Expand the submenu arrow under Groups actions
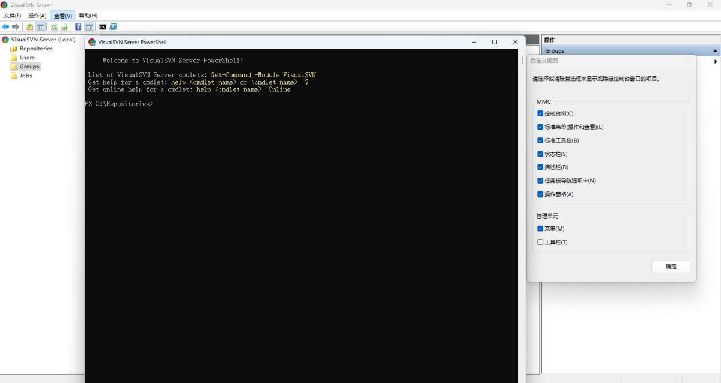 (715, 61)
